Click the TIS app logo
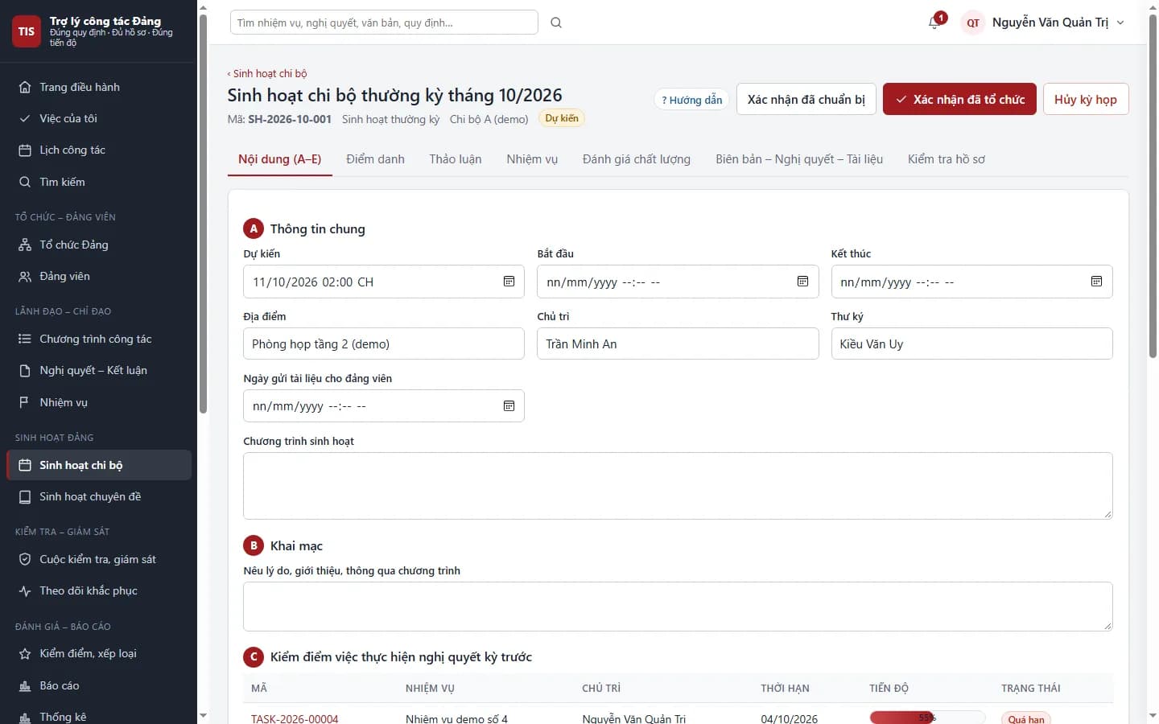 point(27,31)
